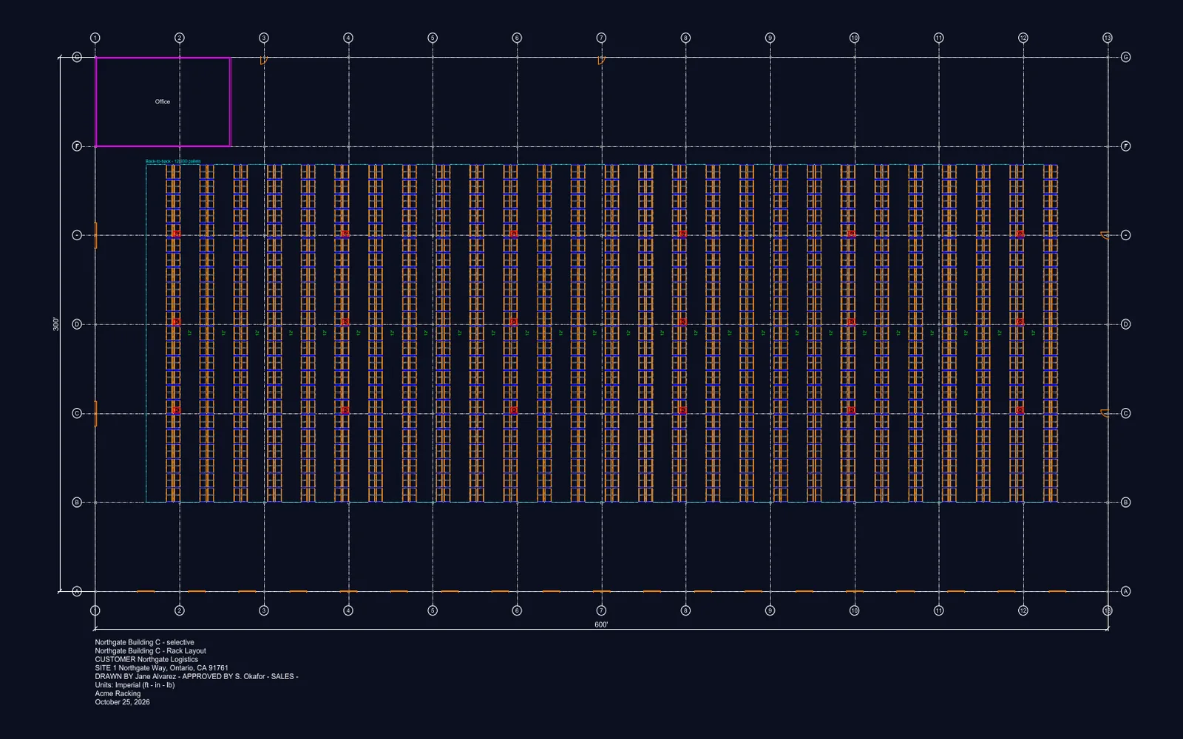The image size is (1183, 739).
Task: Click "Northgate Building C - selective" title line
Action: 144,643
